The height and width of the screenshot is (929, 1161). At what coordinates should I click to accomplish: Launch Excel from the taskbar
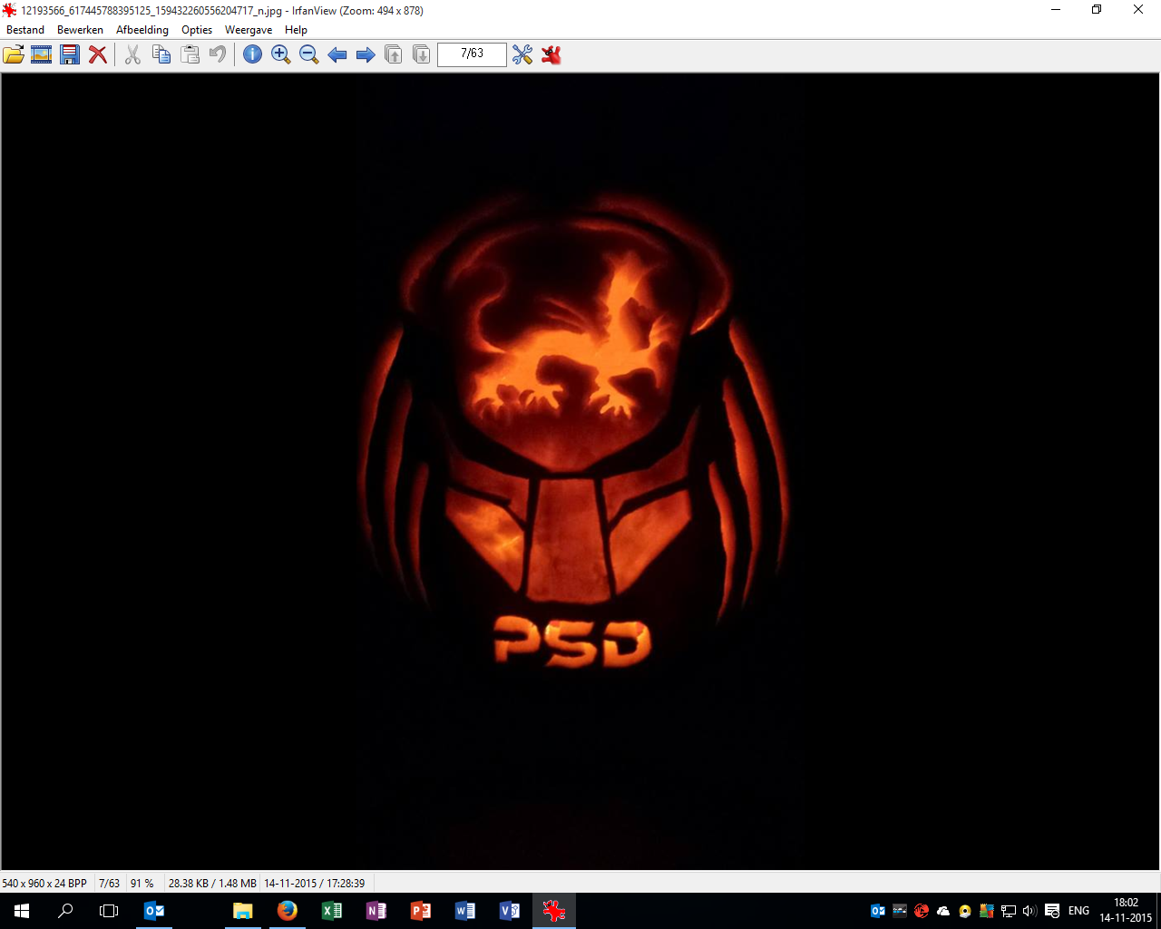tap(331, 911)
